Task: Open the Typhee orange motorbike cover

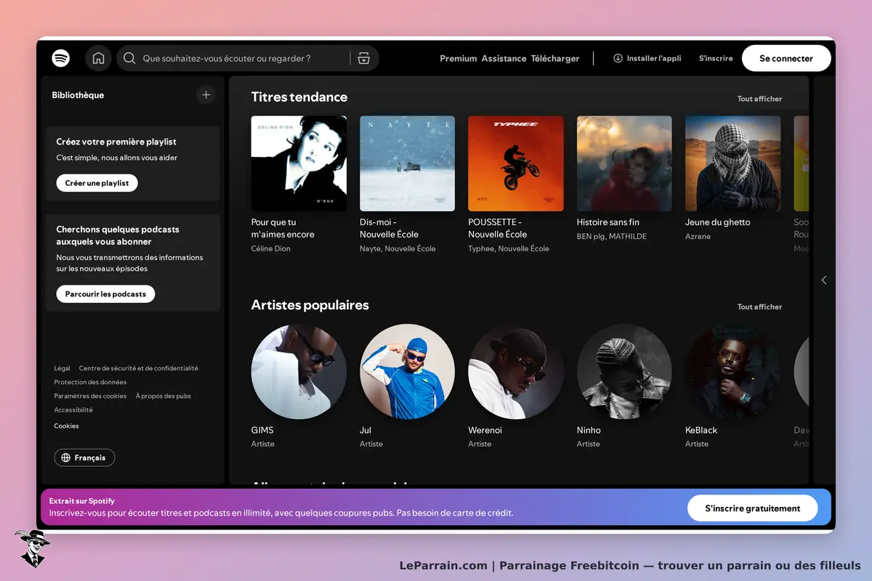Action: coord(516,163)
